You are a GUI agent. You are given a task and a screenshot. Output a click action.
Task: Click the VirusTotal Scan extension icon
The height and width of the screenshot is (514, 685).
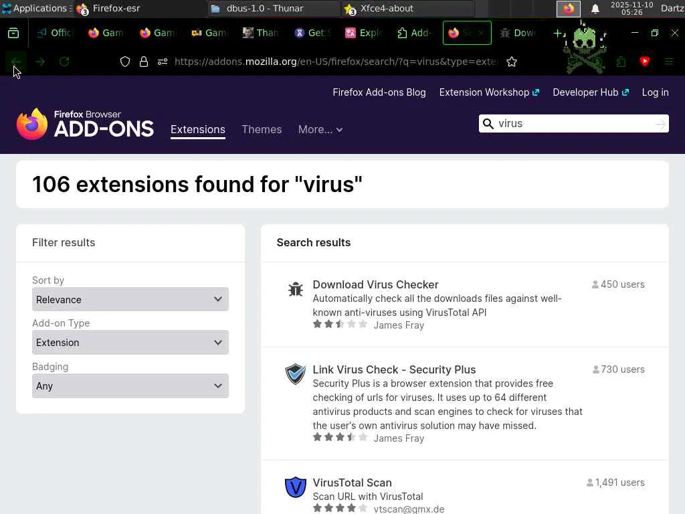coord(295,487)
